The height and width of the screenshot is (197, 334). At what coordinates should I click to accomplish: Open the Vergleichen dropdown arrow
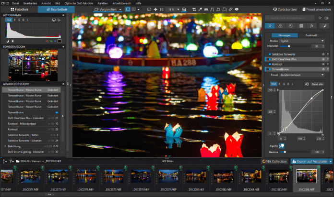tap(120, 9)
